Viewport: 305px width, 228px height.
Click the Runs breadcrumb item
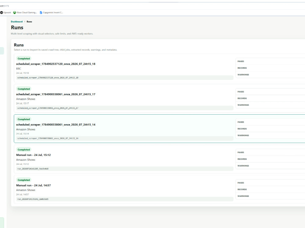(29, 22)
